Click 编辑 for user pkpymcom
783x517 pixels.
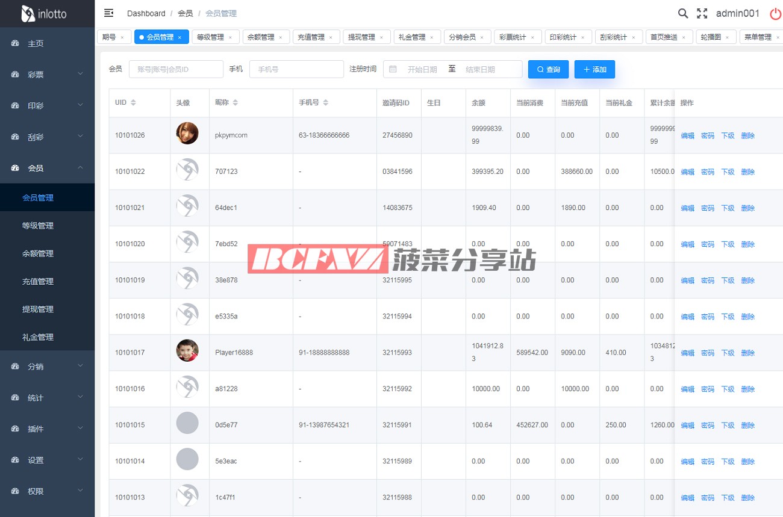(x=687, y=136)
